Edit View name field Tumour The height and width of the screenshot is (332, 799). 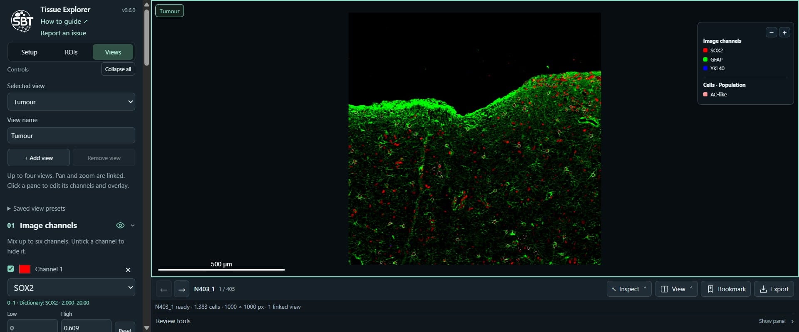point(71,135)
